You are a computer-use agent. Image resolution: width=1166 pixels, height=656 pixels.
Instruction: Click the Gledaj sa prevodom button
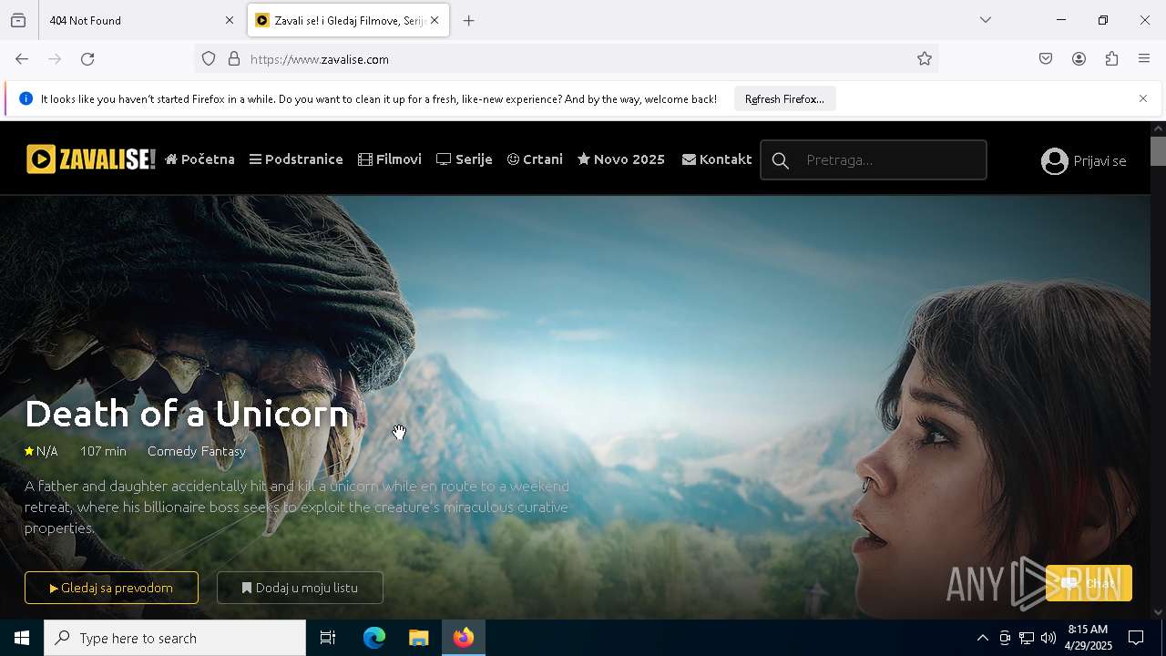click(x=111, y=588)
